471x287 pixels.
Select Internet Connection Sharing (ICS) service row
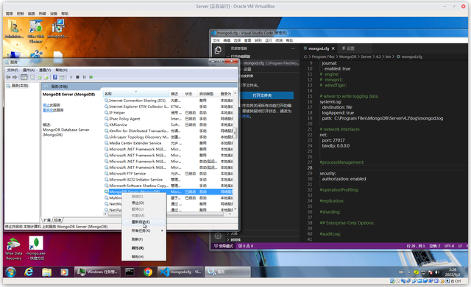pyautogui.click(x=169, y=101)
